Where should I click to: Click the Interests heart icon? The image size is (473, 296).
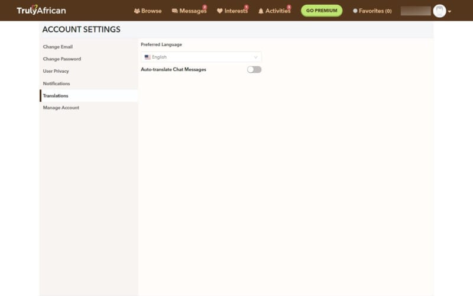pyautogui.click(x=219, y=11)
